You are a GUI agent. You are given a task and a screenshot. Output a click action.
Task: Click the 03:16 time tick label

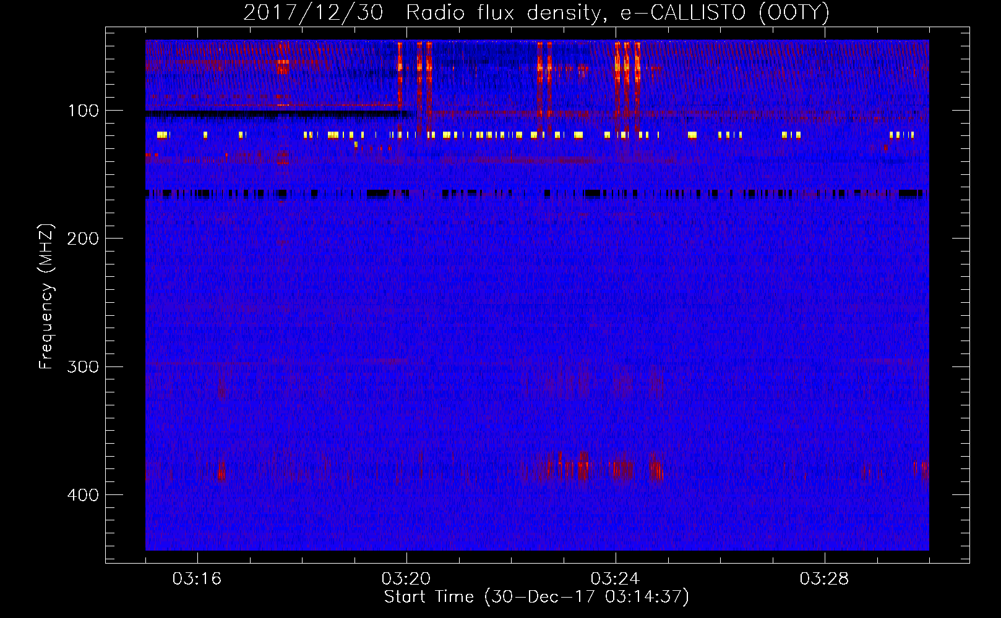[197, 579]
